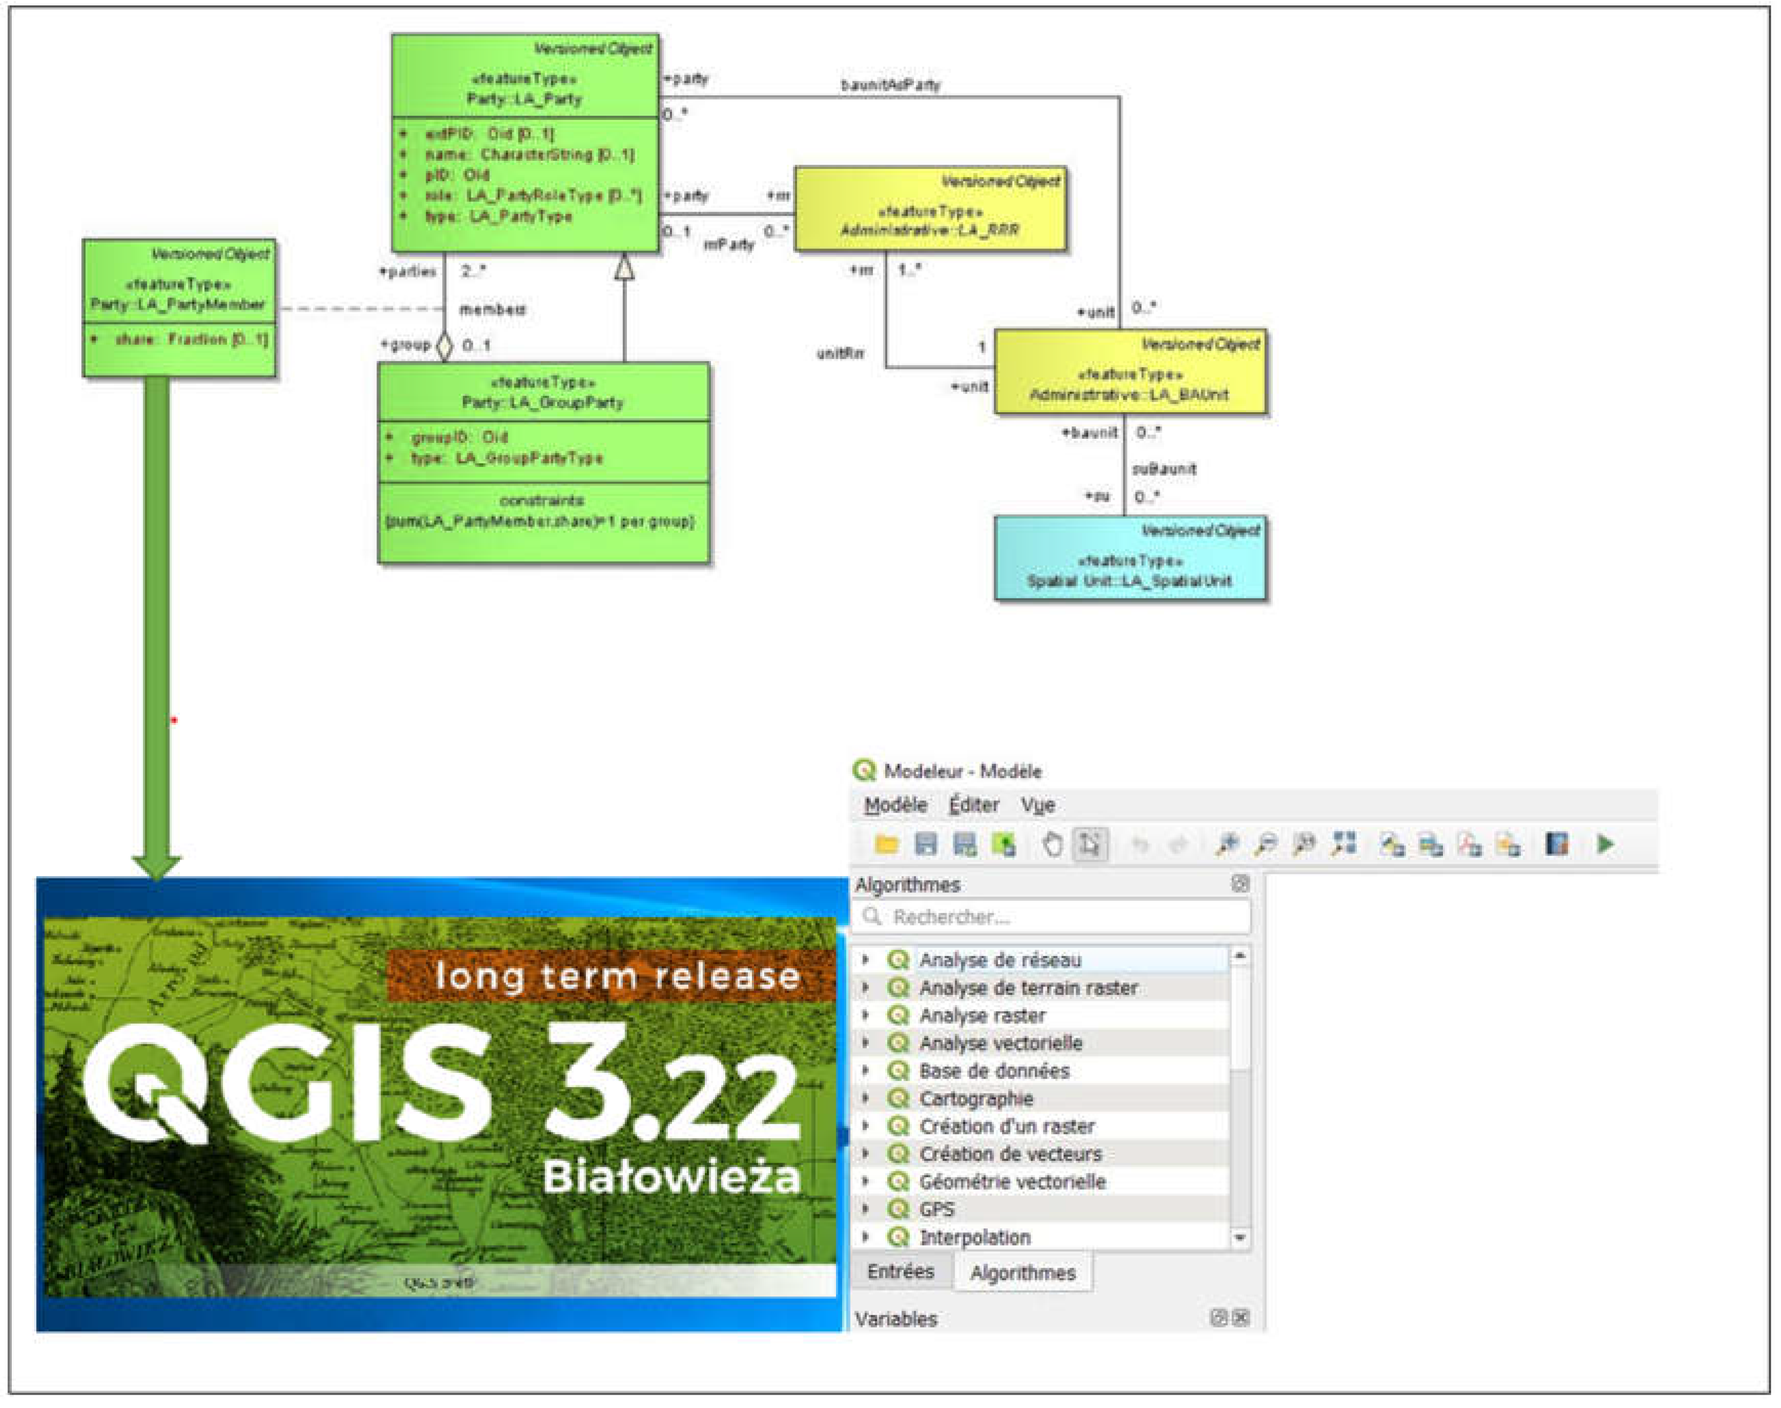The height and width of the screenshot is (1408, 1781).
Task: Expand the Interpolation algorithm group
Action: point(866,1236)
